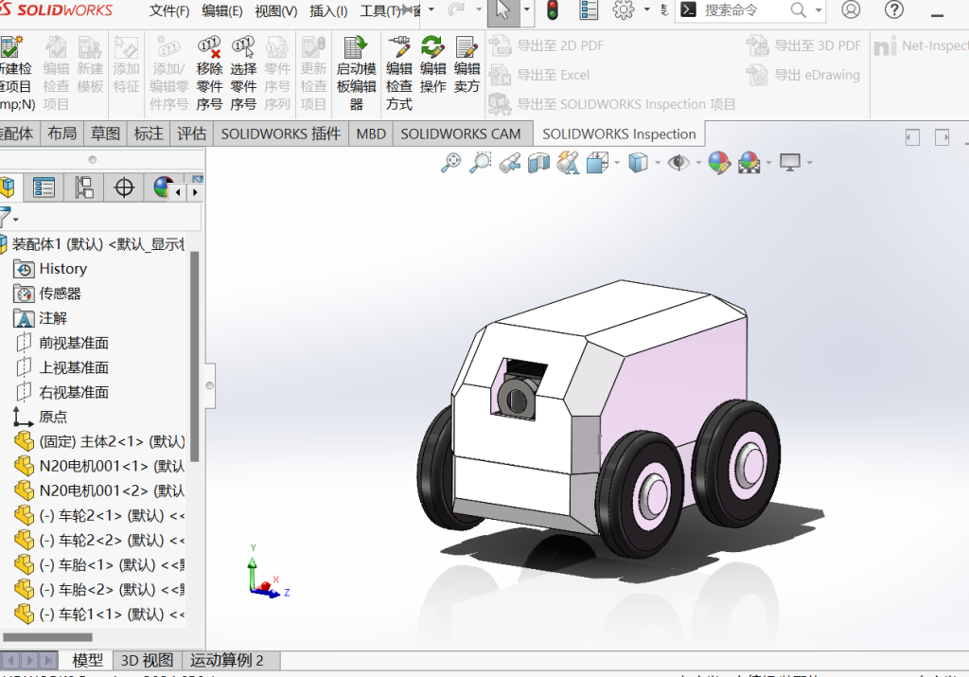
Task: Click the Rebuild traffic light icon
Action: (553, 10)
